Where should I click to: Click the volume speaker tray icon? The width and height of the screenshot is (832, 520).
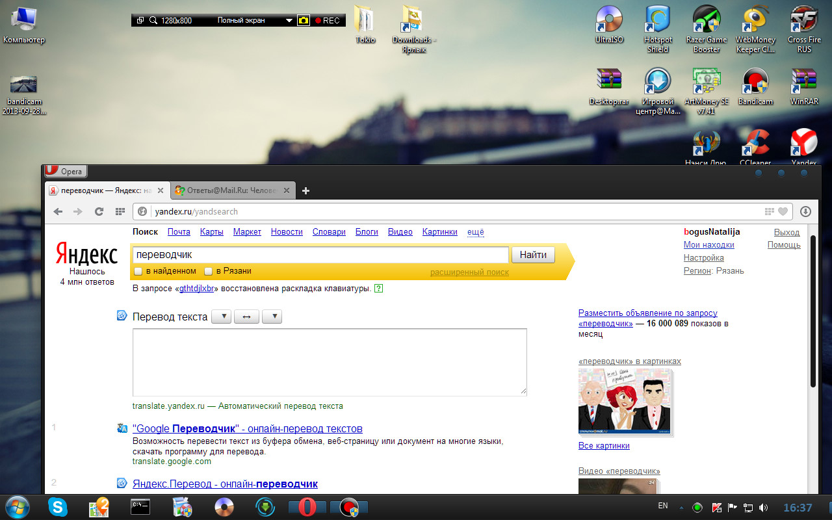coord(762,508)
